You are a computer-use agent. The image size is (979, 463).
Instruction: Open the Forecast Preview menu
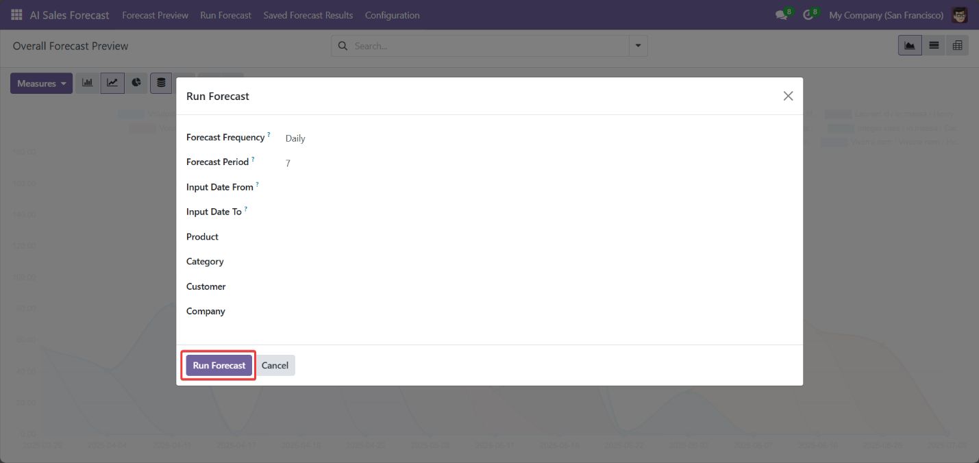point(155,15)
